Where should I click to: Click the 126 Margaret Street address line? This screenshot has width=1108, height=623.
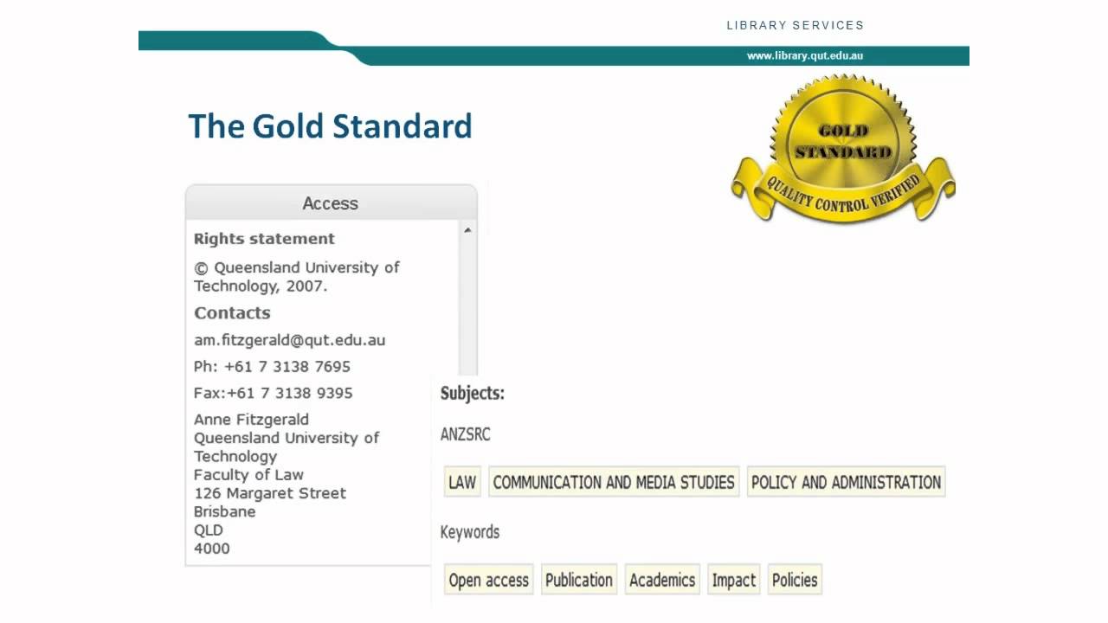[270, 493]
